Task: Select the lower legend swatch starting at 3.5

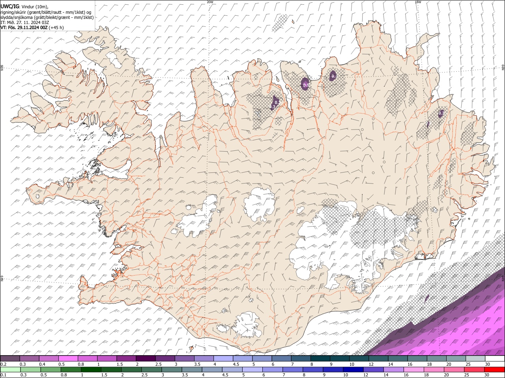Action: point(192,369)
